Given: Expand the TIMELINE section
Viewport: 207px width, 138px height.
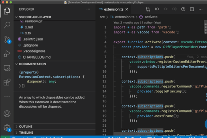Looking at the screenshot, I should click(55, 132).
